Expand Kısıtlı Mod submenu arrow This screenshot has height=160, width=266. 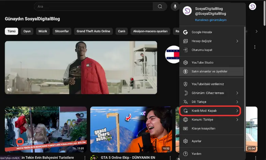(x=237, y=111)
